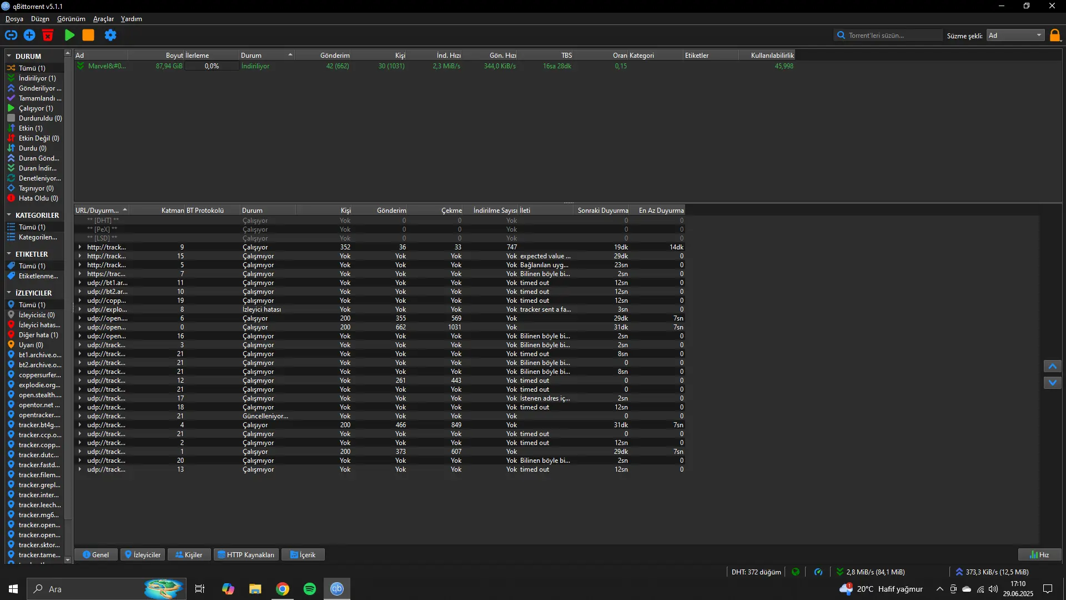Click the red delete torrent icon

(48, 35)
